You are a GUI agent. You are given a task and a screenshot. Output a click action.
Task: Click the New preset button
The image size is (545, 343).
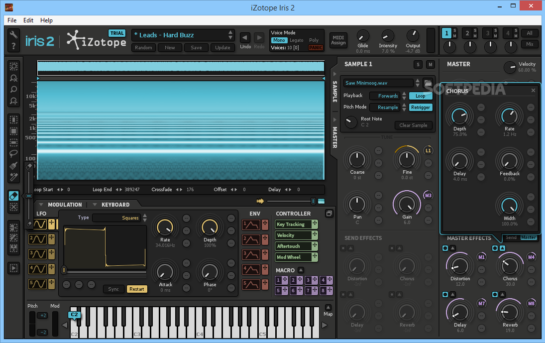[170, 48]
